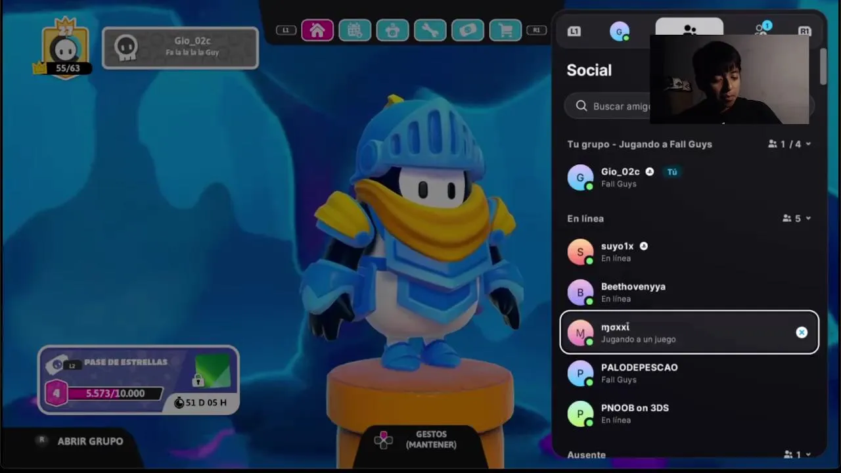The image size is (841, 473).
Task: Select friend PALODEPESCAO
Action: point(689,373)
